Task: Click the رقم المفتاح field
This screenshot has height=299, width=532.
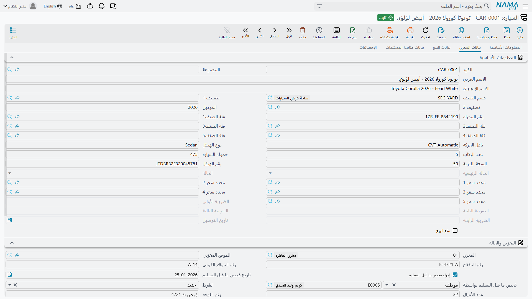Action: pyautogui.click(x=363, y=264)
